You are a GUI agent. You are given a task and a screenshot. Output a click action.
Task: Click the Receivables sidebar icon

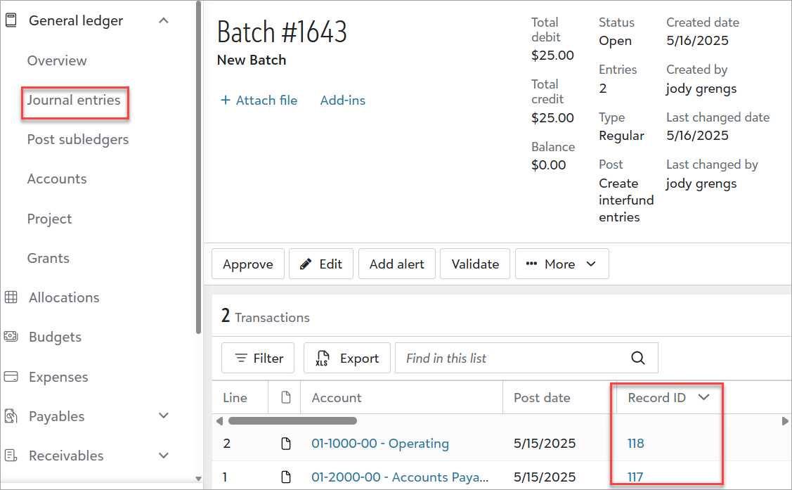pos(11,456)
